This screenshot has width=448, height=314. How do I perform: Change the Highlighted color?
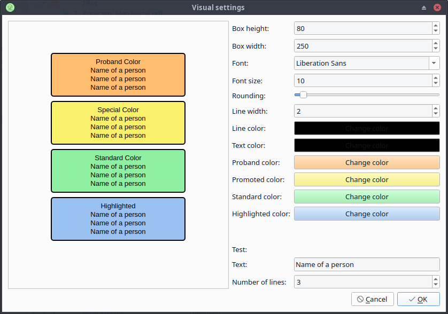coord(366,214)
